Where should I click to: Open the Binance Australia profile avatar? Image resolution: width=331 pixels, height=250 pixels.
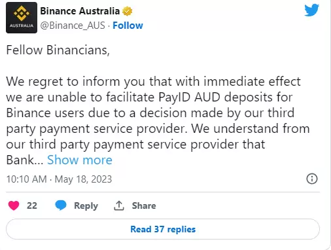tap(22, 18)
